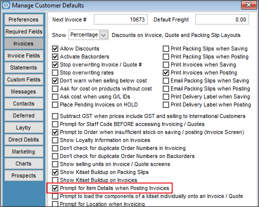The image size is (259, 207).
Task: Click the app icon in title bar
Action: coord(6,5)
